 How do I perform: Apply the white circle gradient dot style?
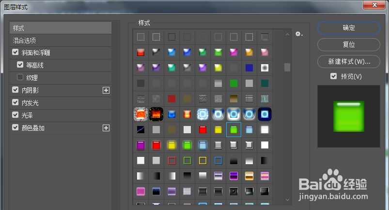coord(265,68)
